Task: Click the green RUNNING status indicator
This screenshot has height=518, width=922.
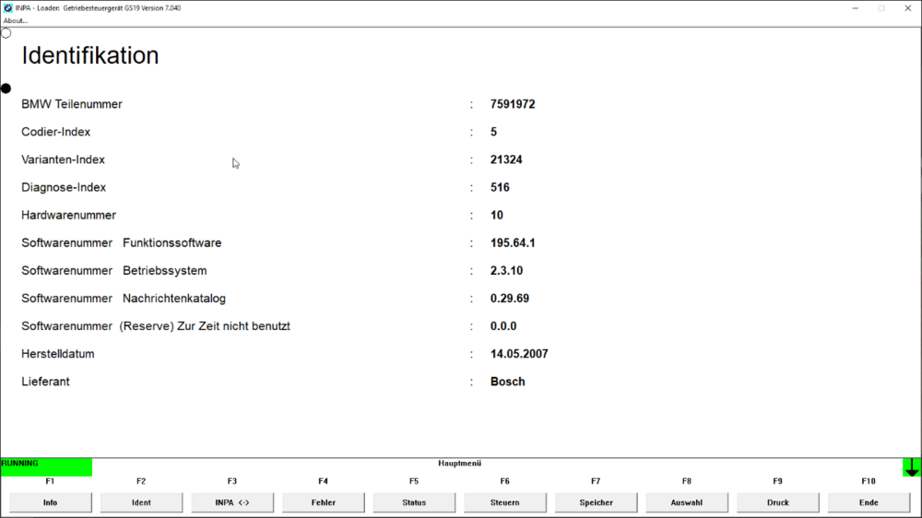Action: 46,467
